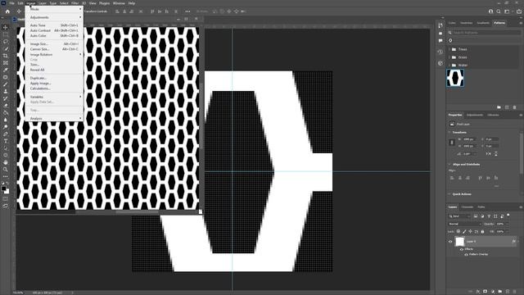
Task: Delete layer trash icon in Layers panel
Action: point(515,292)
